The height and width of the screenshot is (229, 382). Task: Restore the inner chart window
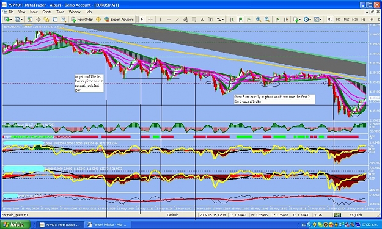coord(372,12)
